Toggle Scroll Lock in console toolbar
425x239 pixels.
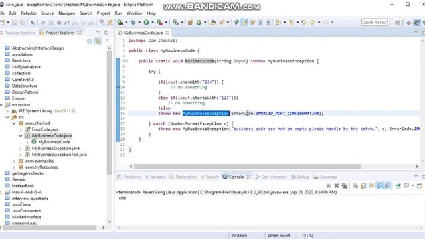[x=363, y=185]
